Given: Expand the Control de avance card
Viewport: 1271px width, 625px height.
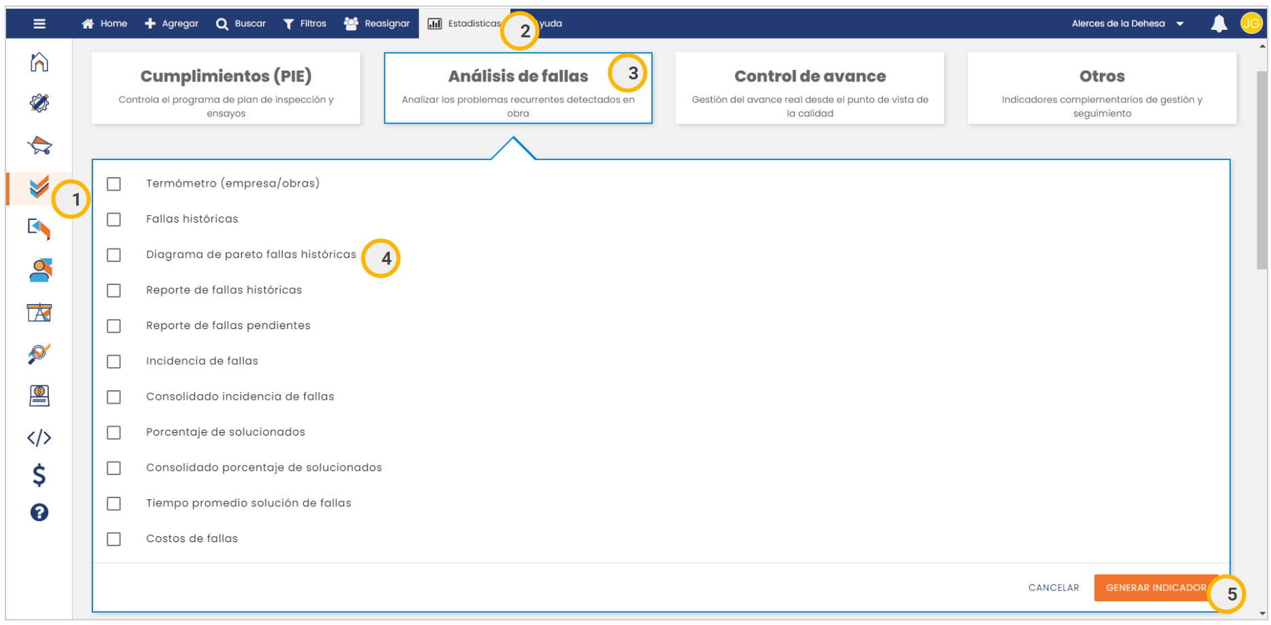Looking at the screenshot, I should (810, 88).
